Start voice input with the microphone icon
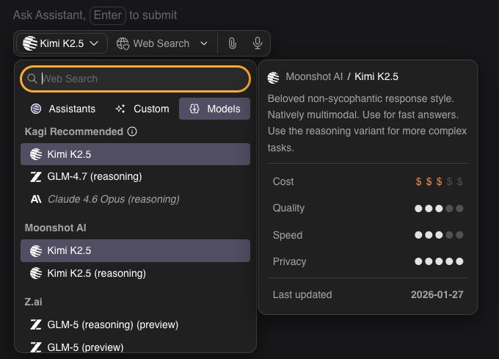 [257, 43]
